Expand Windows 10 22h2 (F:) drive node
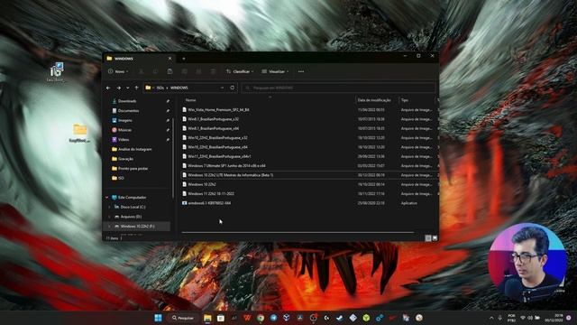The width and height of the screenshot is (577, 325). point(109,227)
